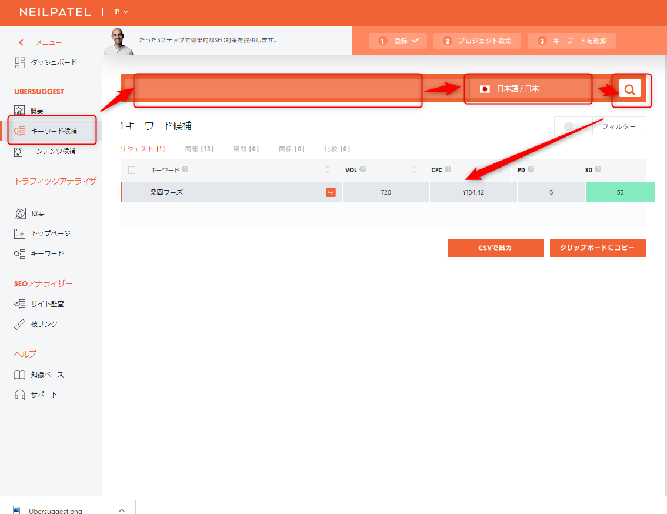Click the メニュー link in sidebar

(48, 42)
